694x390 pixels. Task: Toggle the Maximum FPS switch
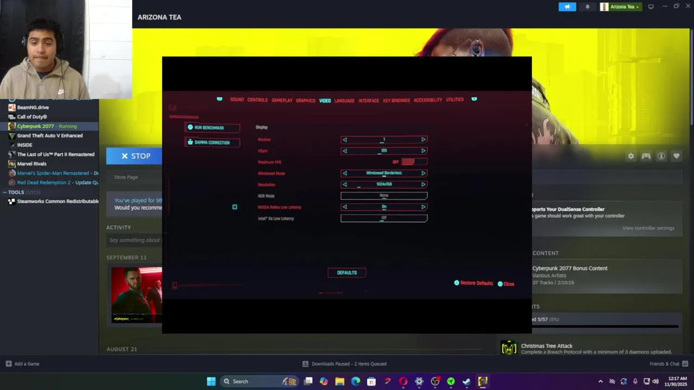click(414, 162)
